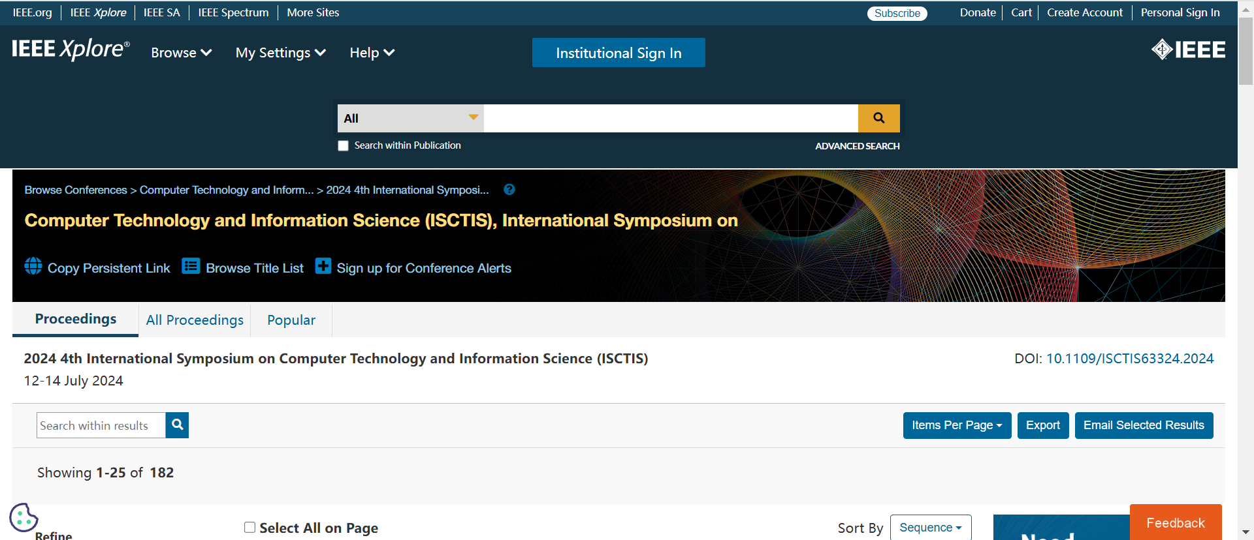
Task: Click the scrollbar down arrow
Action: pos(1246,533)
